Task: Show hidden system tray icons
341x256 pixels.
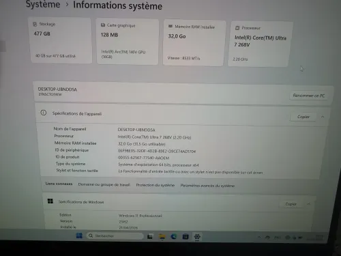Action: coord(259,237)
